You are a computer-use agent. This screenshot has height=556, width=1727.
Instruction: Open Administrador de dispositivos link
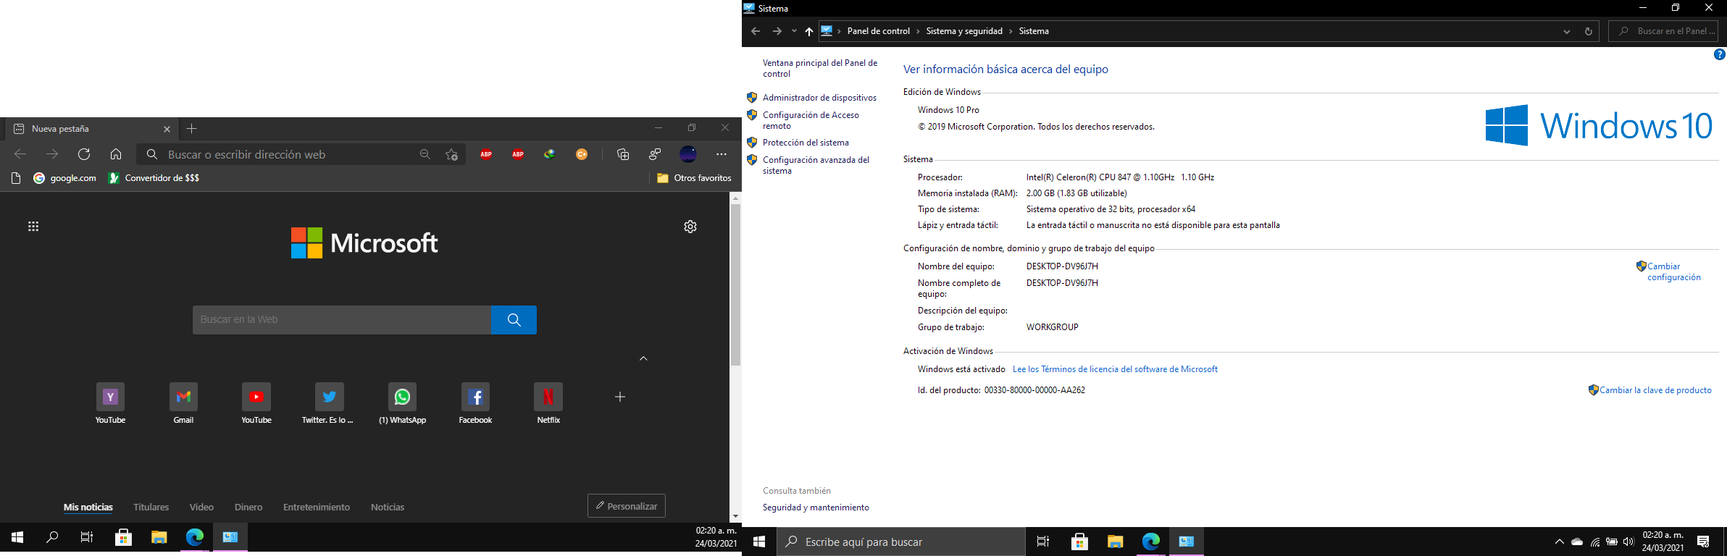(x=819, y=98)
